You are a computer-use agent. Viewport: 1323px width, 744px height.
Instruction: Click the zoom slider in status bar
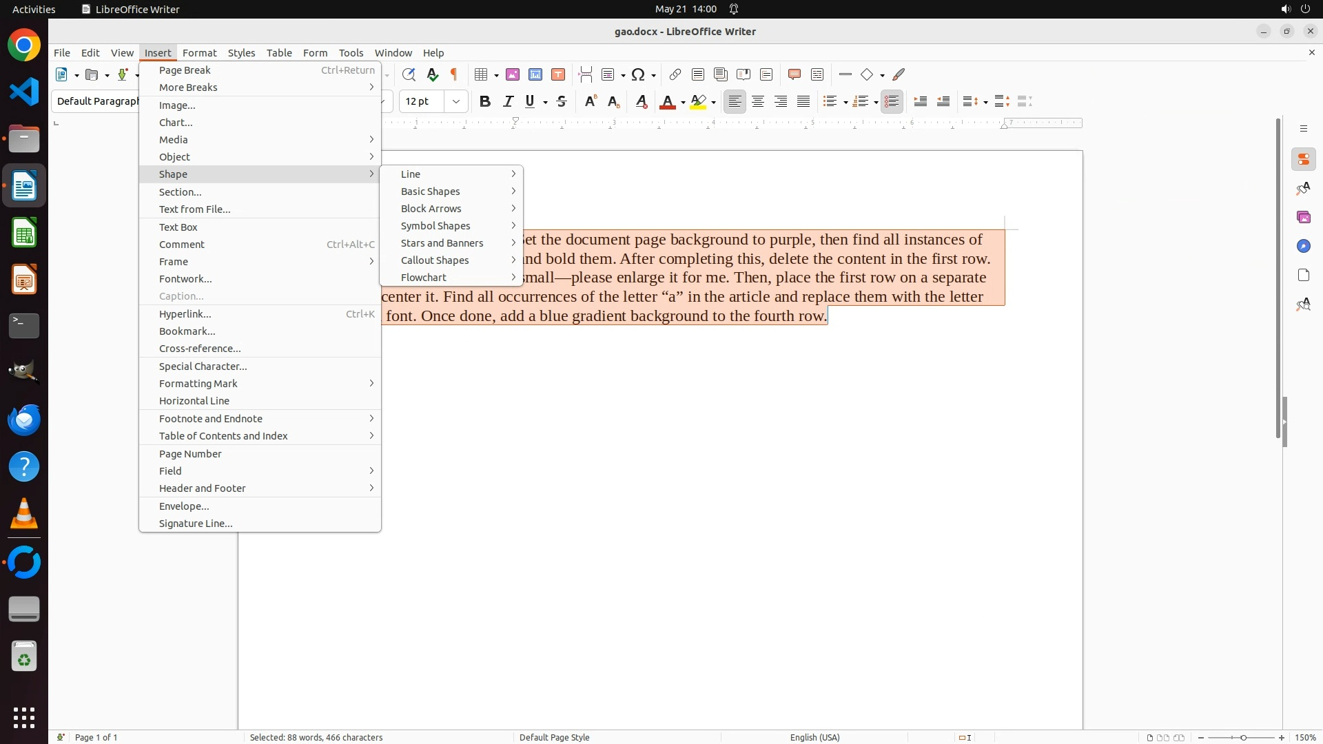[1243, 738]
